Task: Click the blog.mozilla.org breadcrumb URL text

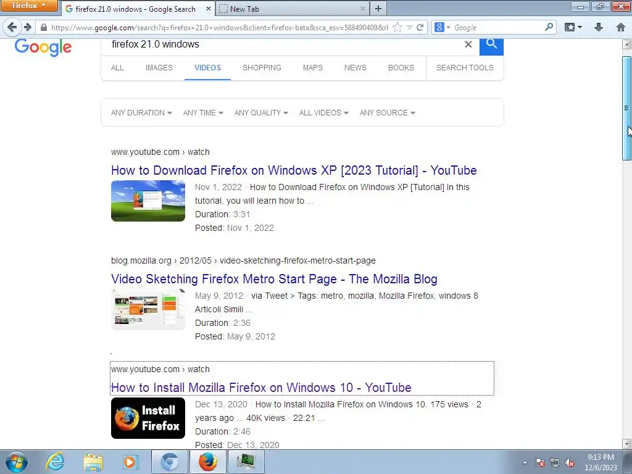Action: 243,261
